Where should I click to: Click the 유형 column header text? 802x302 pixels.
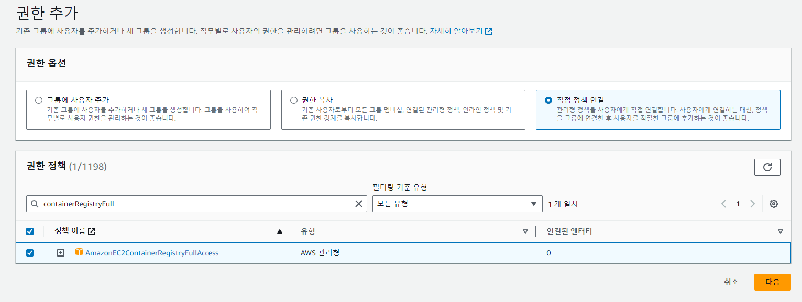[307, 231]
